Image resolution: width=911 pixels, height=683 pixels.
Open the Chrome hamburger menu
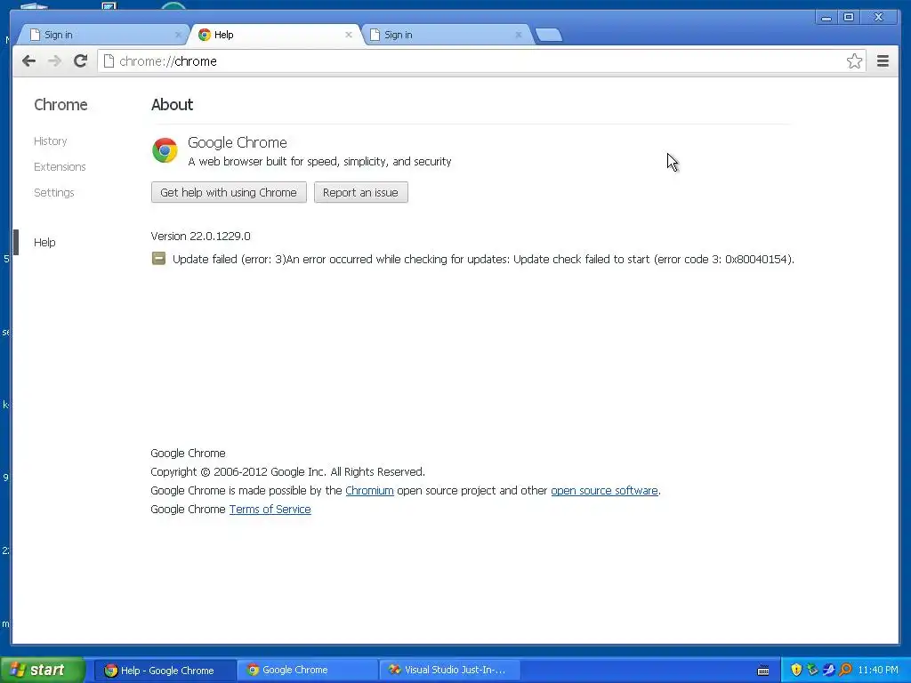[883, 61]
